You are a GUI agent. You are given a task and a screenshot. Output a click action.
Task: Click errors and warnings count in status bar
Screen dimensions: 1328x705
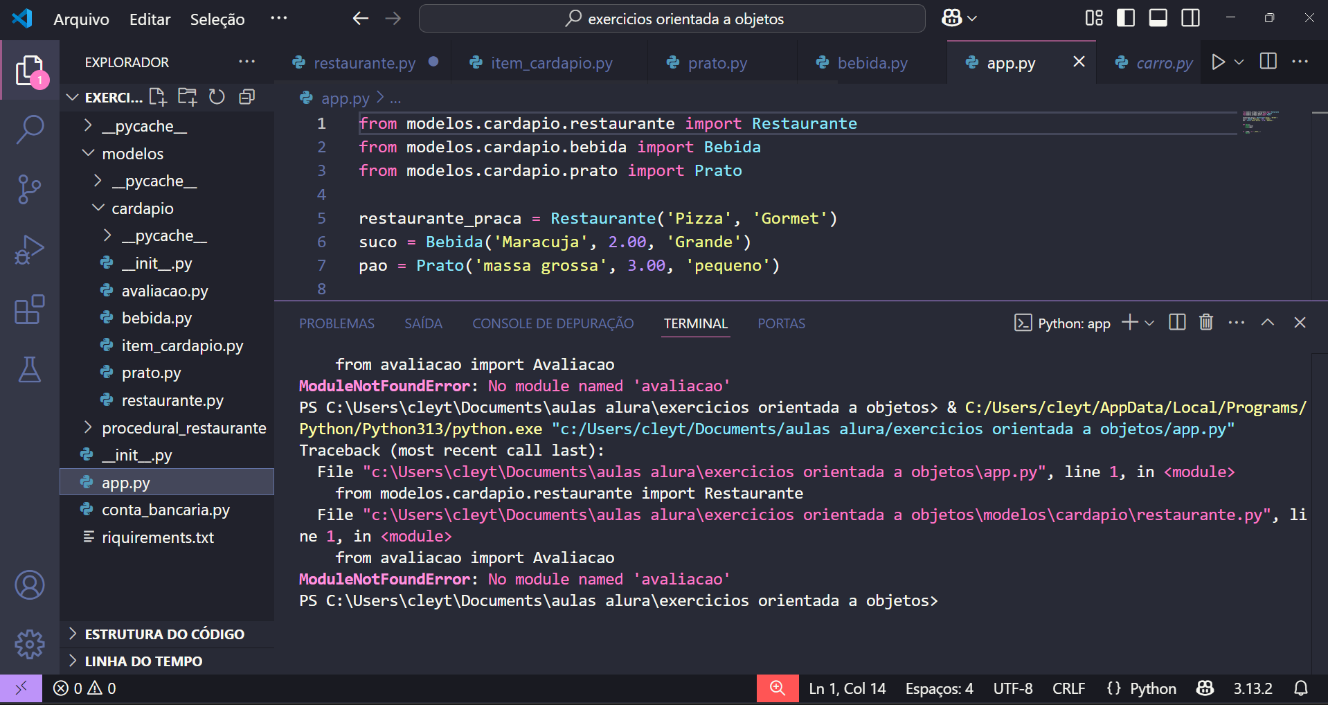pos(84,688)
